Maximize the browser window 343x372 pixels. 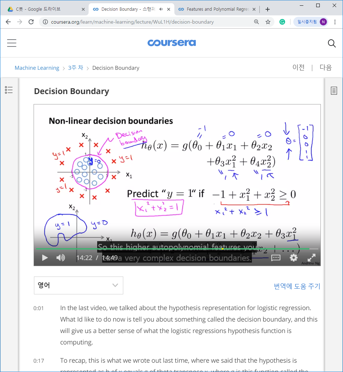(318, 5)
